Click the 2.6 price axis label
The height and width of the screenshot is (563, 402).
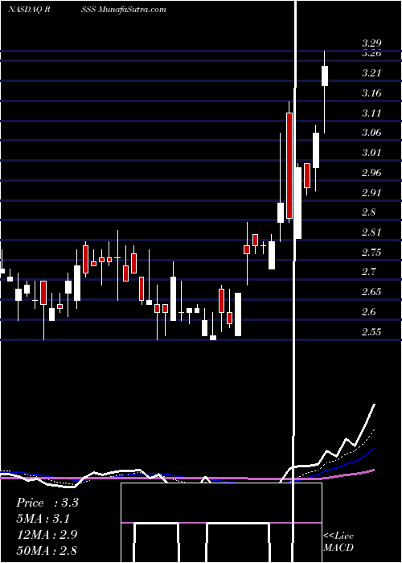[369, 312]
